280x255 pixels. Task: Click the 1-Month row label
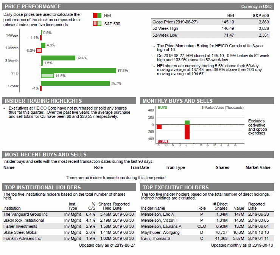coord(12,48)
